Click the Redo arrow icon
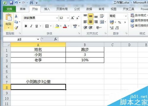The height and width of the screenshot is (106, 148). (x=23, y=3)
